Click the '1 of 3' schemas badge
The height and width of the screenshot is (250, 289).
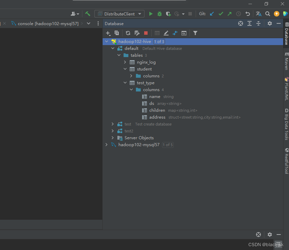159,42
